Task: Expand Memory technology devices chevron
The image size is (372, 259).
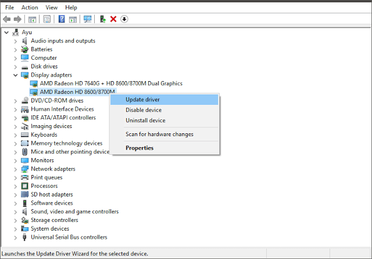Action: click(x=16, y=144)
